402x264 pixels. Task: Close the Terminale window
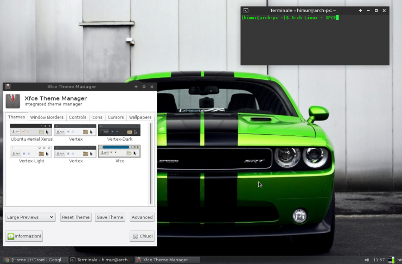click(384, 10)
